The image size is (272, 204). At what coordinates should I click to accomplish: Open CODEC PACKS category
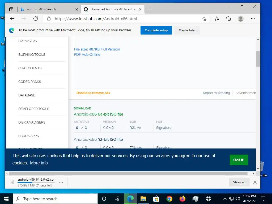30,82
